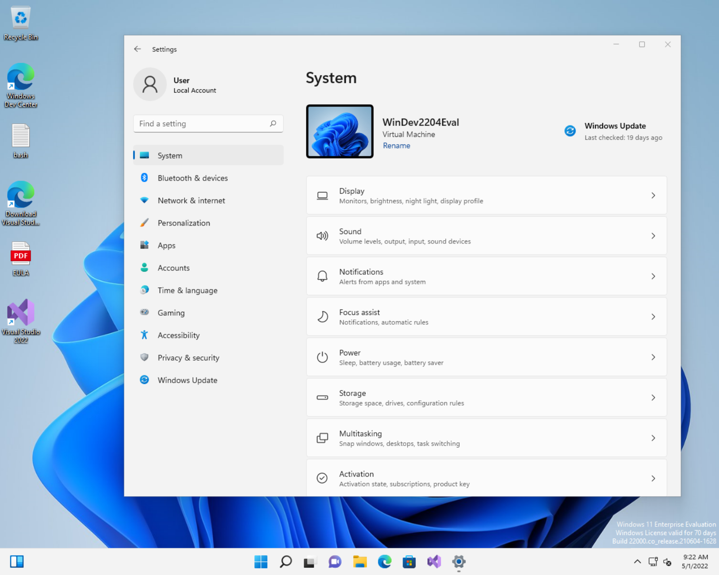This screenshot has height=575, width=719.
Task: Navigate back with the arrow button
Action: pos(138,49)
